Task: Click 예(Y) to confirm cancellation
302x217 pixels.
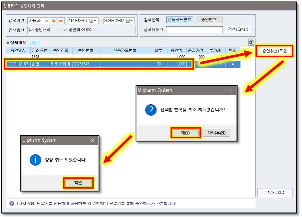Action: click(x=185, y=133)
